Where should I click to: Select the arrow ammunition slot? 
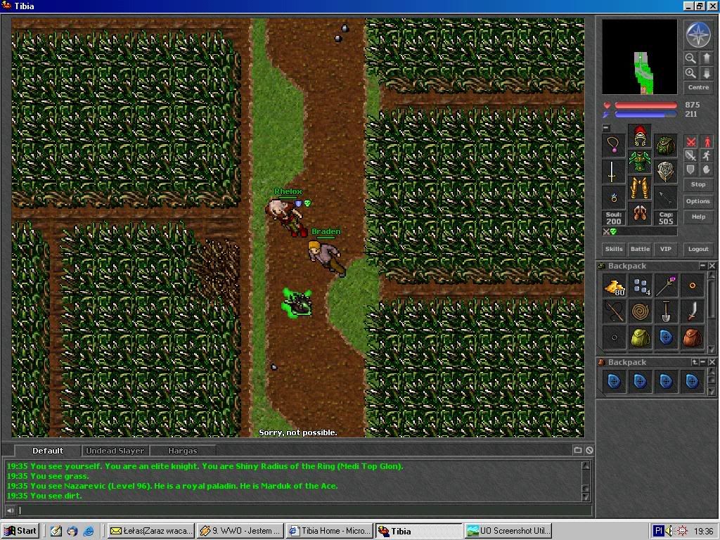(666, 198)
